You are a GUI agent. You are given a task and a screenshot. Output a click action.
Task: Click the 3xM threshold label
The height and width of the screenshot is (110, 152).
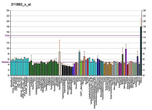pyautogui.click(x=7, y=36)
